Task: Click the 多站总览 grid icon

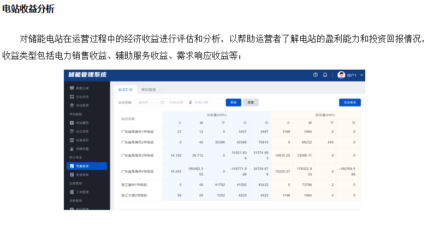Action: [72, 97]
